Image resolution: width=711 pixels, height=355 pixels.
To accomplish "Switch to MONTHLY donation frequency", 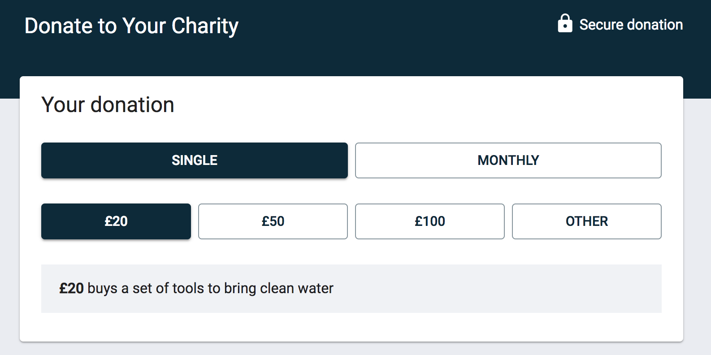I will [508, 160].
